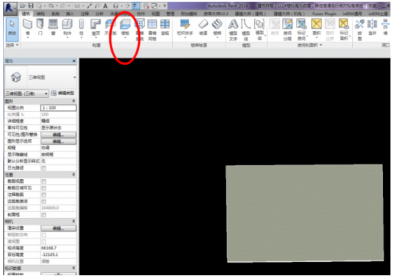Click Text (A) icon in quick access toolbar
The width and height of the screenshot is (393, 279).
point(106,6)
